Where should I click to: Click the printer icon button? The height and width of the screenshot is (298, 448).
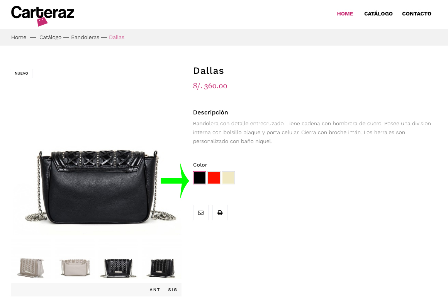(x=220, y=213)
